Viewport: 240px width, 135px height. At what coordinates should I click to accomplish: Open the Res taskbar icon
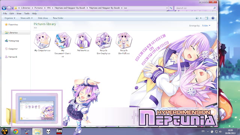coord(59,132)
